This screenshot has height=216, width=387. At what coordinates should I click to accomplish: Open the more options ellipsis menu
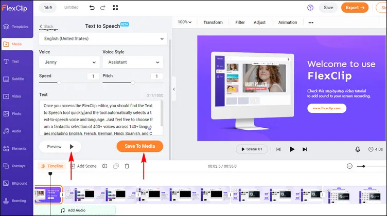coord(311,23)
